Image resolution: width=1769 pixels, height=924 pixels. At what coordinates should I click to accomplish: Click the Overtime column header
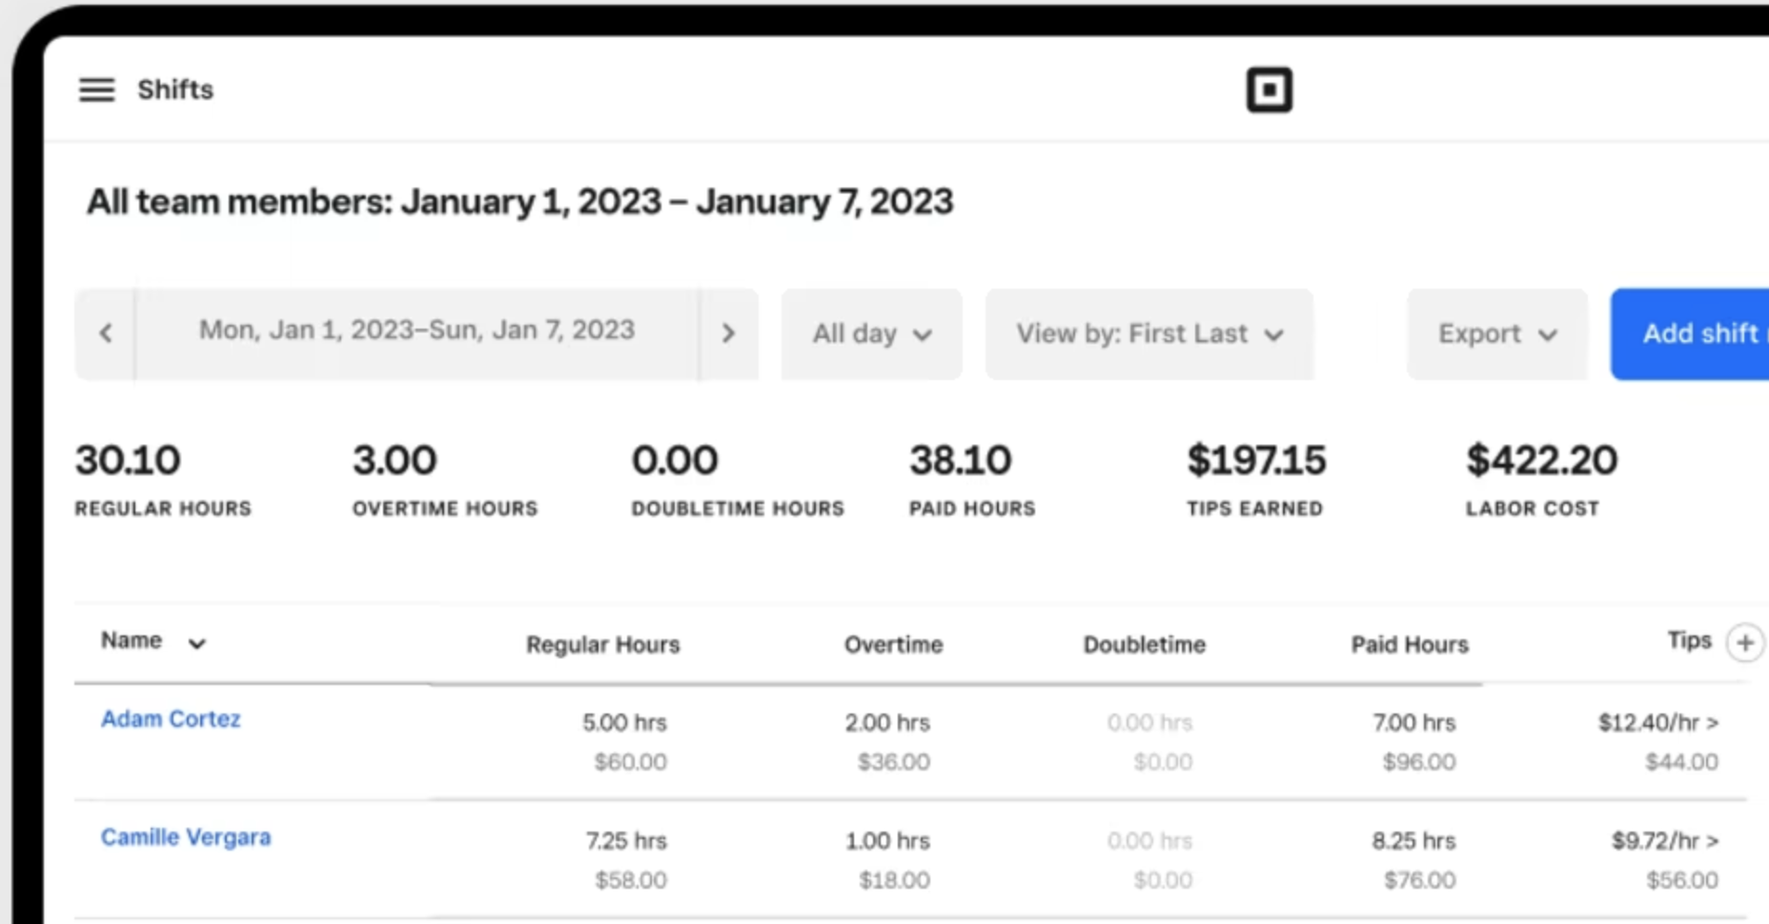(x=892, y=644)
